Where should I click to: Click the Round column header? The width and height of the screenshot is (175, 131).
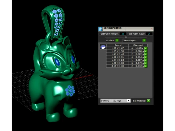[x=117, y=45]
